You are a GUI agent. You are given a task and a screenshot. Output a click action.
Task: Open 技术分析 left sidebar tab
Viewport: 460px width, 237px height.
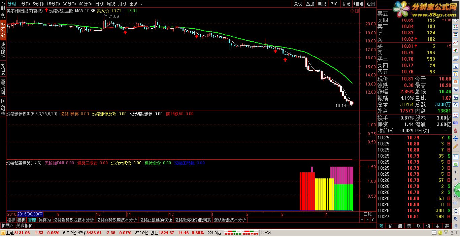(3, 30)
